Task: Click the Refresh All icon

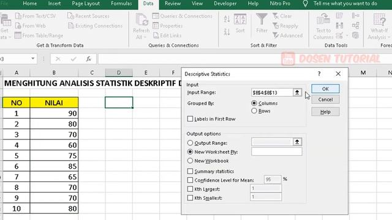Action: pos(141,20)
